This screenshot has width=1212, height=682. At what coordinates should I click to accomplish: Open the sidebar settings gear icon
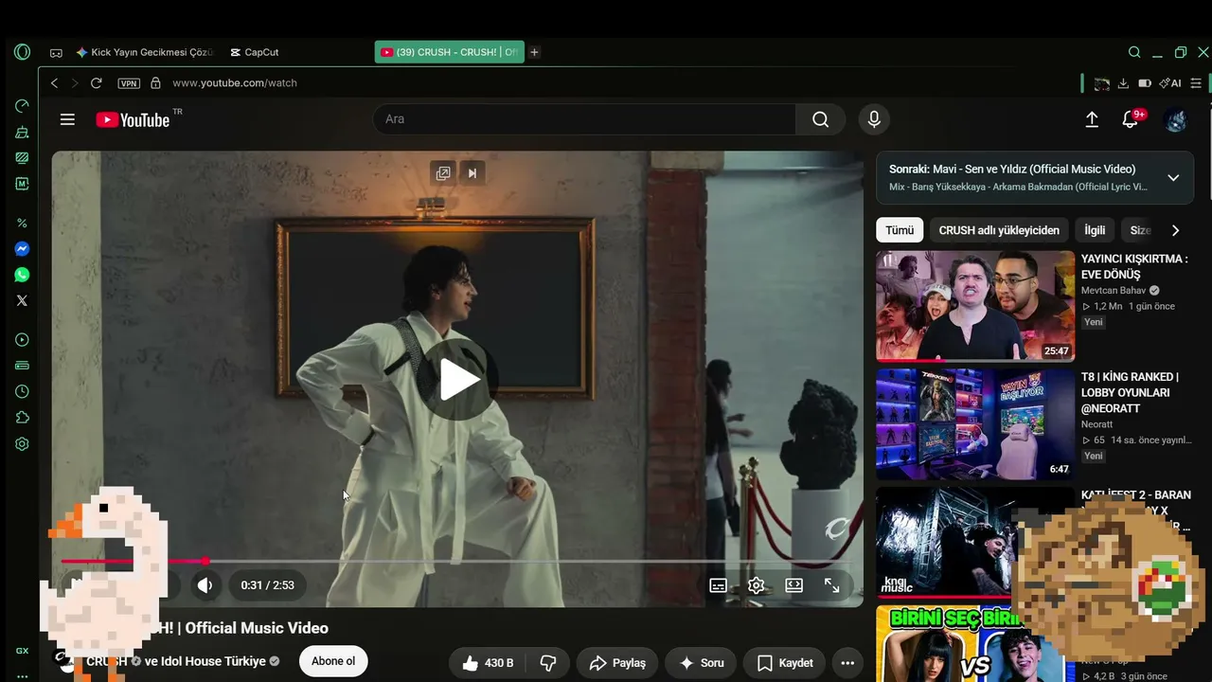click(x=22, y=443)
